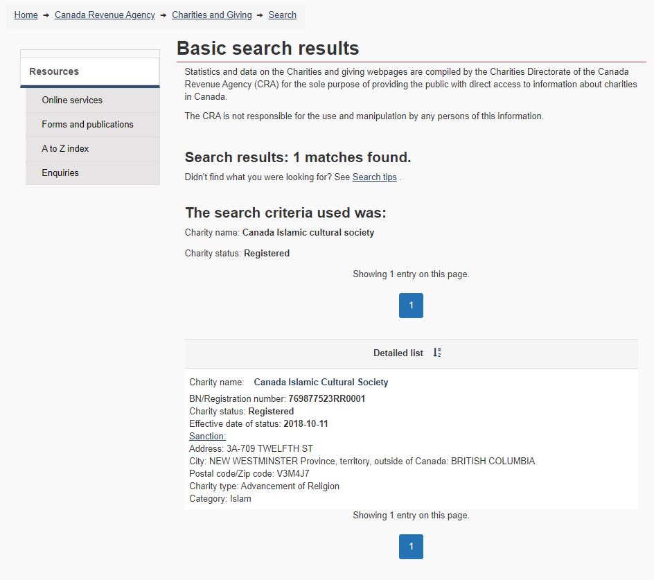Select Forms and publications menu item
The height and width of the screenshot is (580, 654).
(93, 124)
